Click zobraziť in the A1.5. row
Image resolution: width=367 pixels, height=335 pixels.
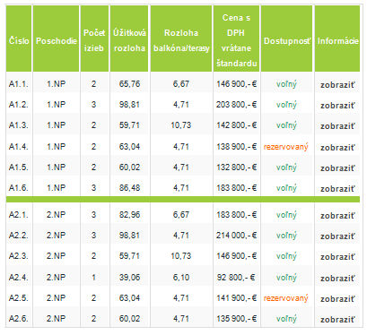point(337,168)
